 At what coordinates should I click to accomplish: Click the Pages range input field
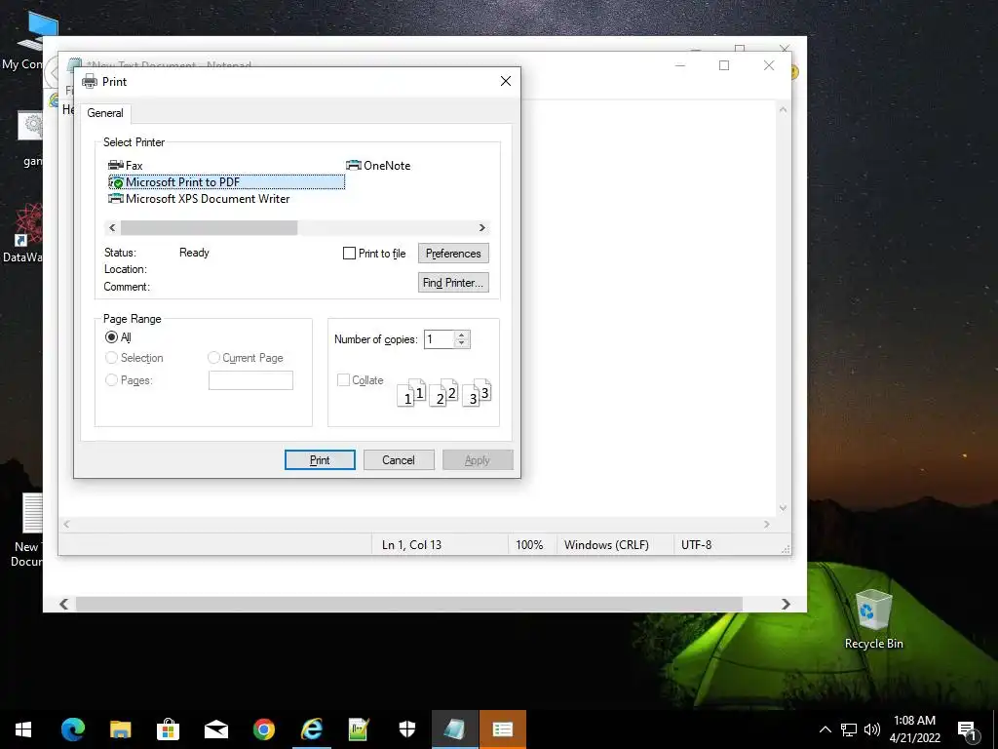click(x=250, y=380)
